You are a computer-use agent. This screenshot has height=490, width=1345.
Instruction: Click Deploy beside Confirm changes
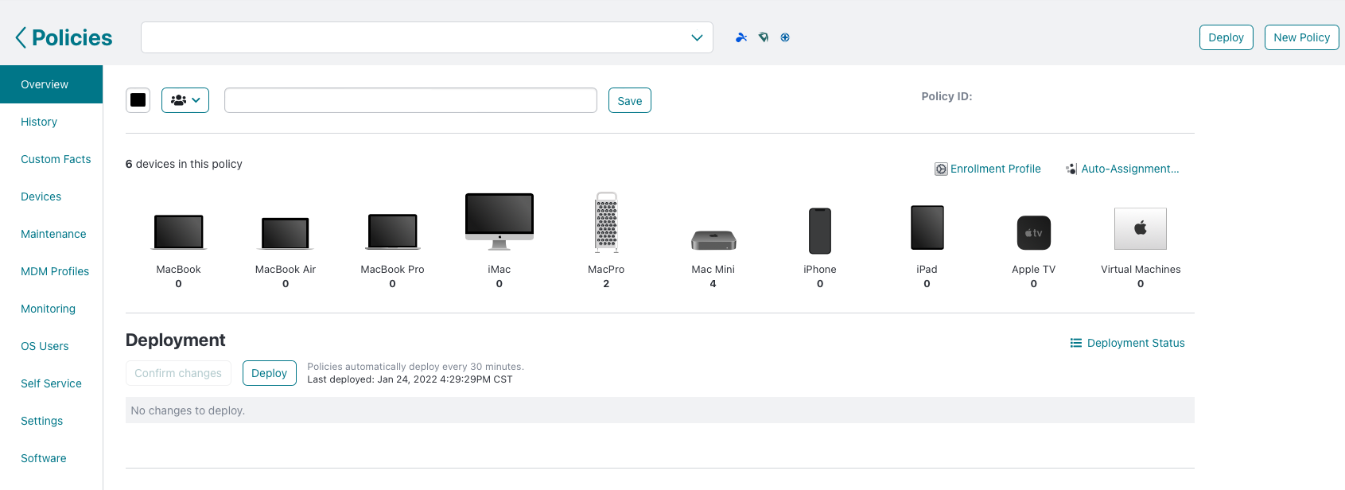pyautogui.click(x=270, y=373)
